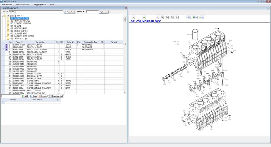Click the last of three page icons
Screen dimensions: 271x147
[x=201, y=18]
